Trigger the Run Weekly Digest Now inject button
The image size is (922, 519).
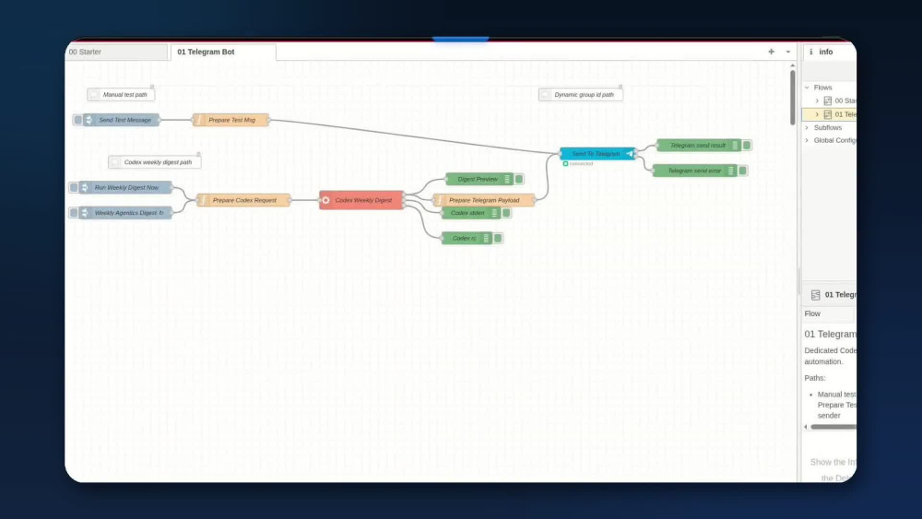(74, 187)
